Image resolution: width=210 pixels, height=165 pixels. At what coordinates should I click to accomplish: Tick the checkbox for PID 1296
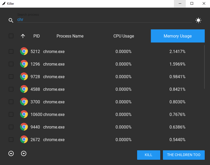point(11,64)
